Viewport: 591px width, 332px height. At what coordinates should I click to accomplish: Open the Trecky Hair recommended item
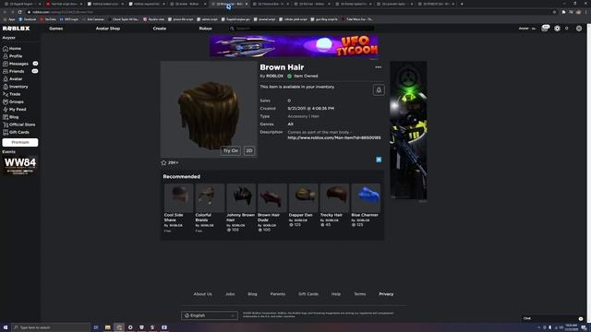334,206
